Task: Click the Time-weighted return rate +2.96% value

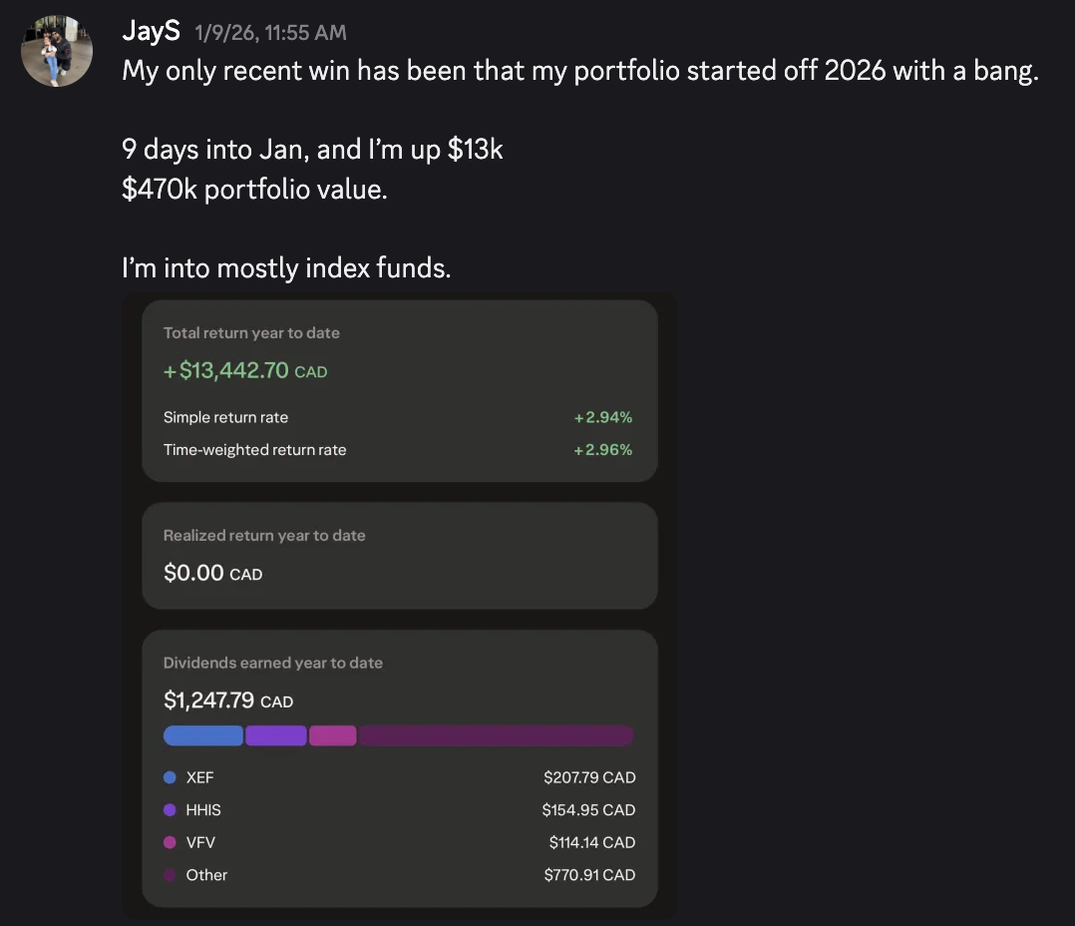Action: pos(603,450)
